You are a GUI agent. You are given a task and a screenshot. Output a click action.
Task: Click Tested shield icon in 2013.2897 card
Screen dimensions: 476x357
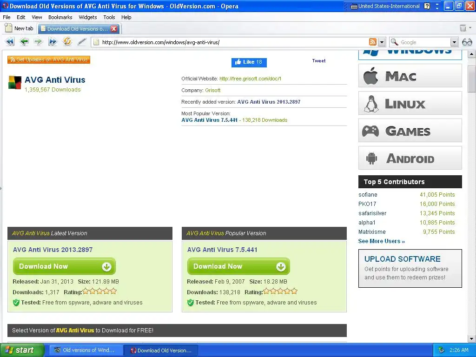pyautogui.click(x=16, y=302)
